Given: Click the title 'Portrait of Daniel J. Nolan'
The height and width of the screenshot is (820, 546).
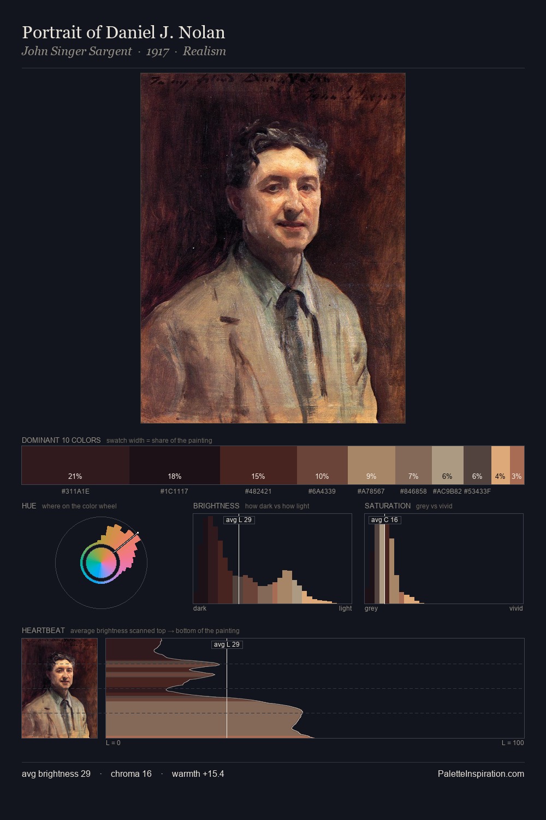Looking at the screenshot, I should point(123,32).
